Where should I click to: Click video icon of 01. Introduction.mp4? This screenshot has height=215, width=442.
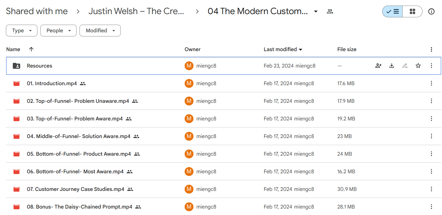(16, 83)
